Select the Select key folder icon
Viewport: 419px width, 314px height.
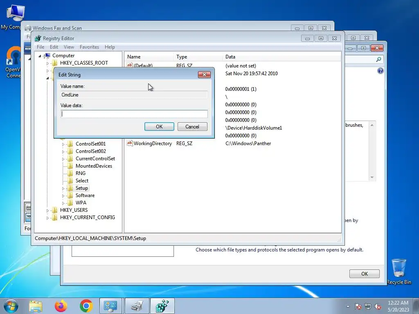click(x=70, y=181)
